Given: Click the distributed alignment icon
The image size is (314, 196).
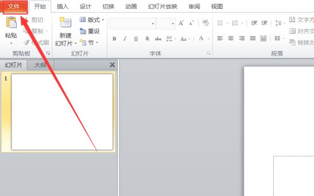Looking at the screenshot, I should (x=263, y=38).
